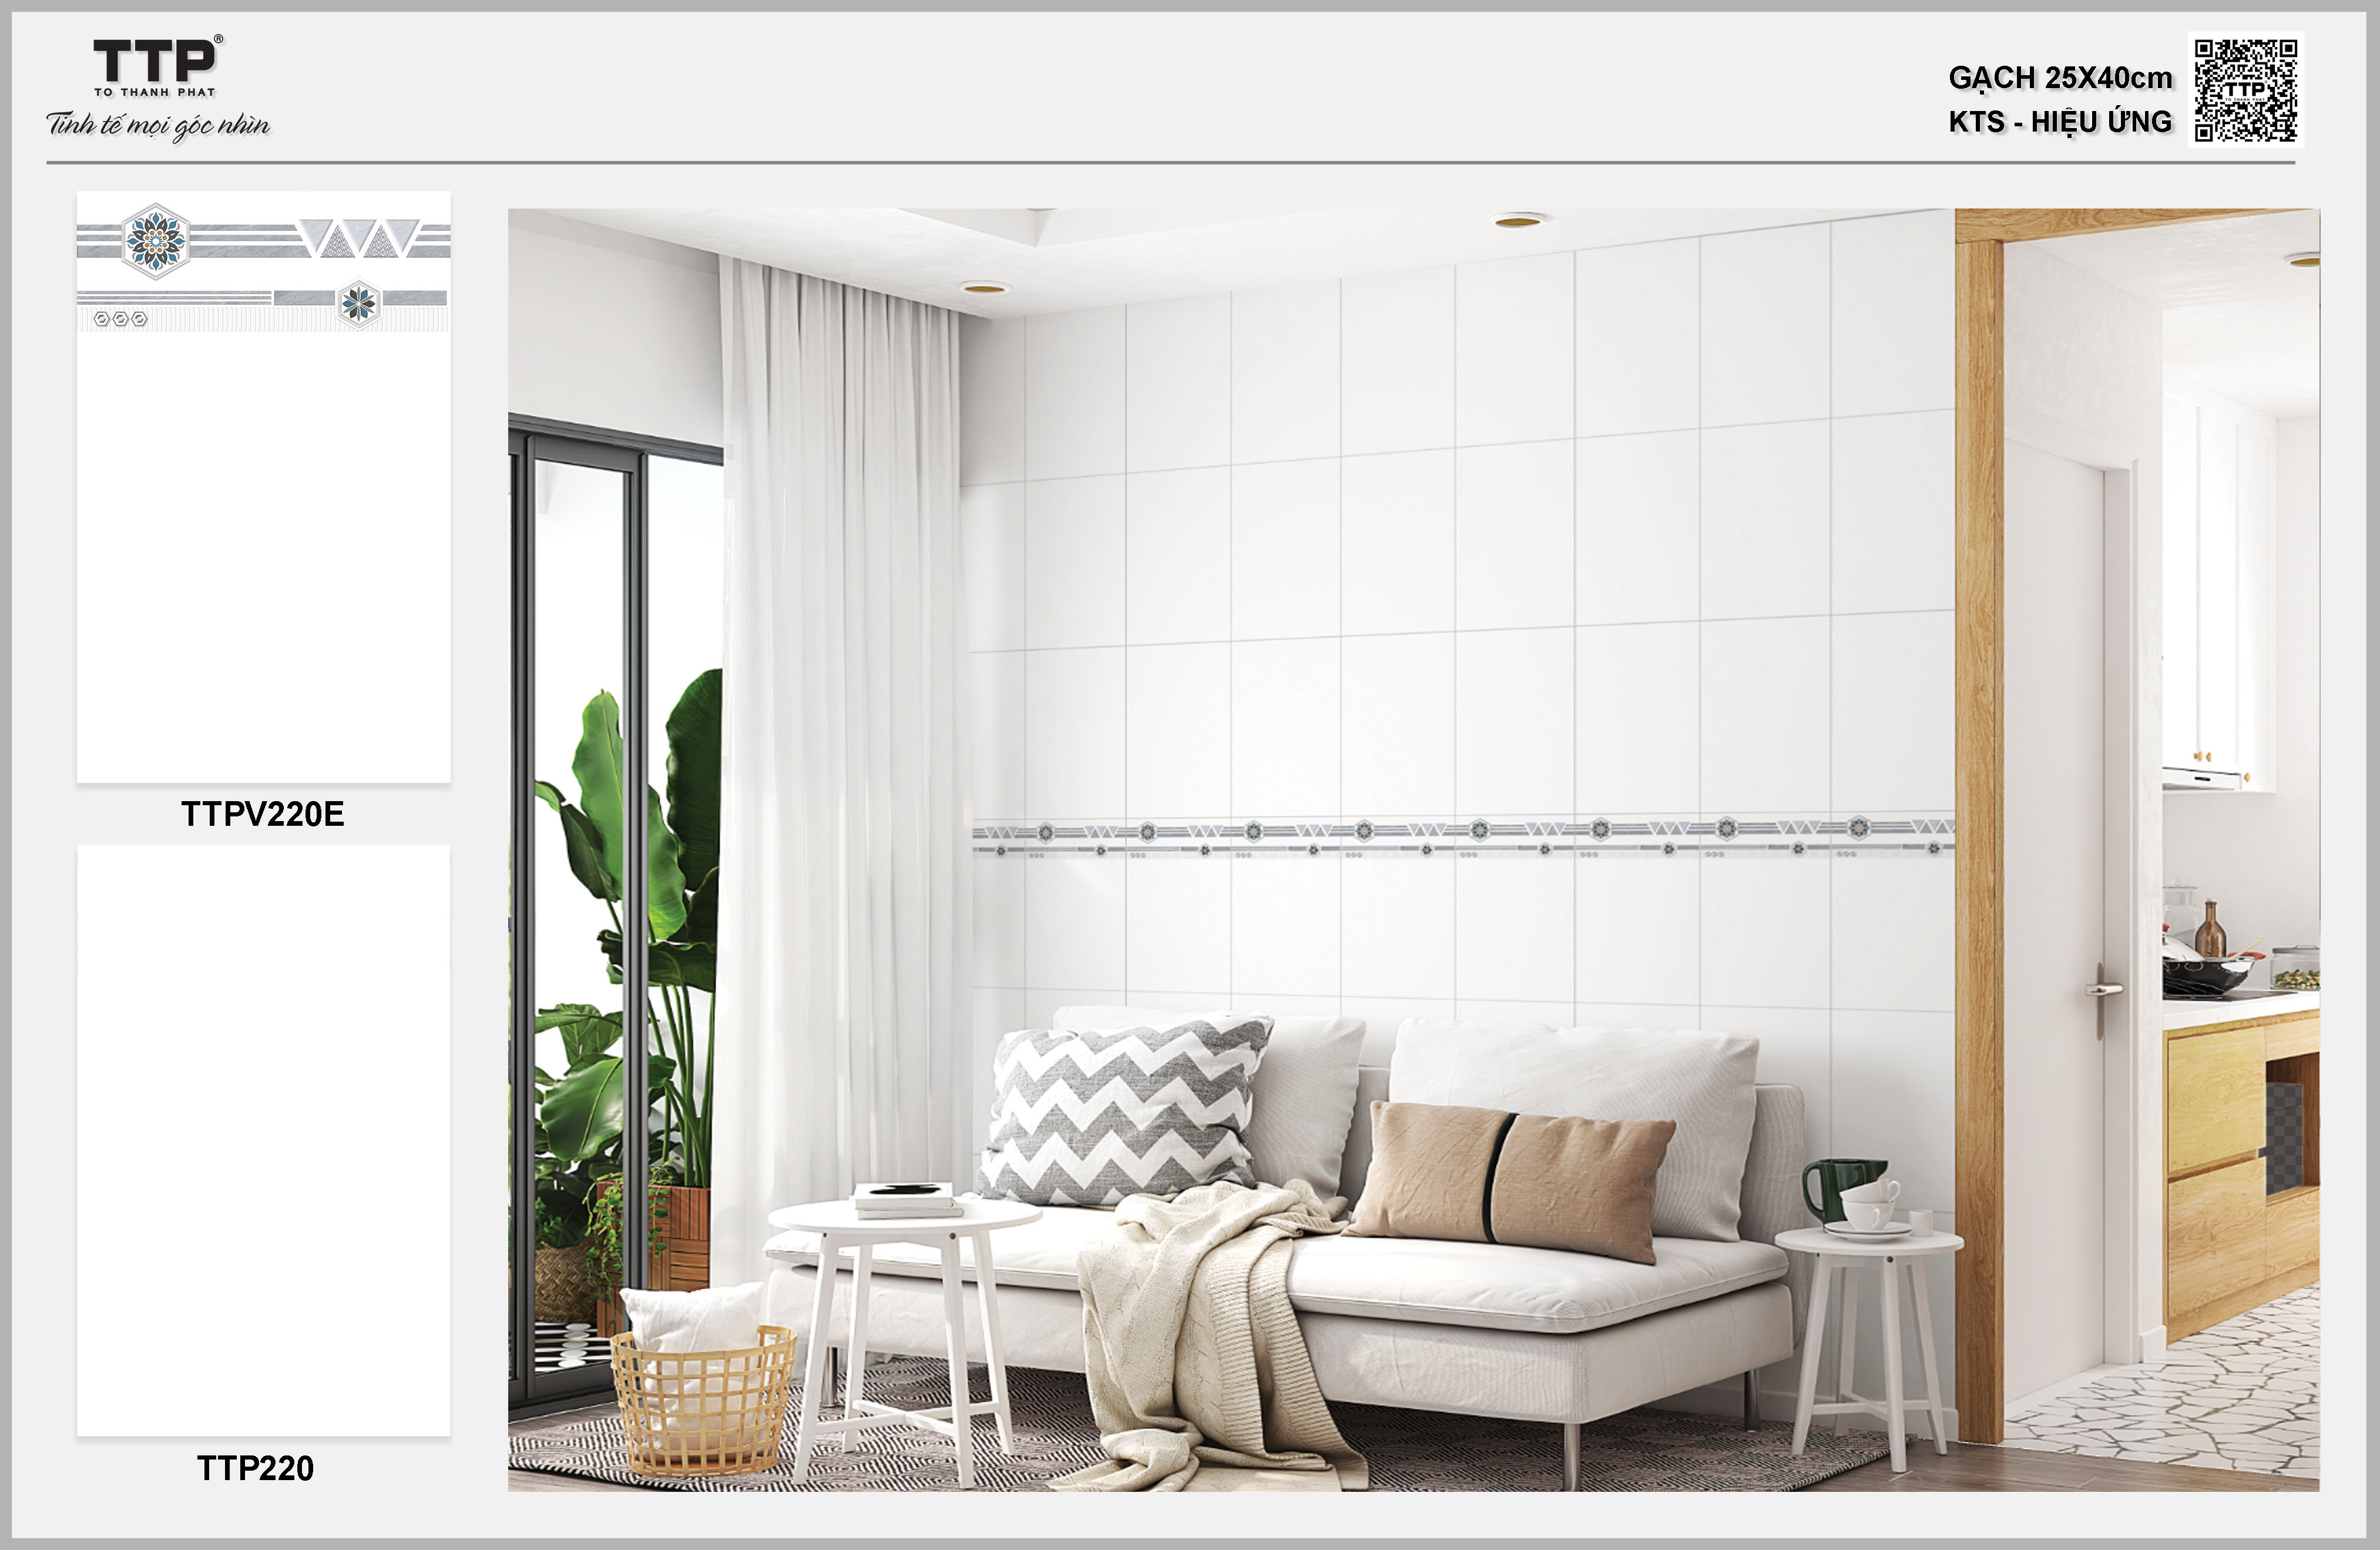
Task: Click the QR code in the header
Action: pos(2246,90)
